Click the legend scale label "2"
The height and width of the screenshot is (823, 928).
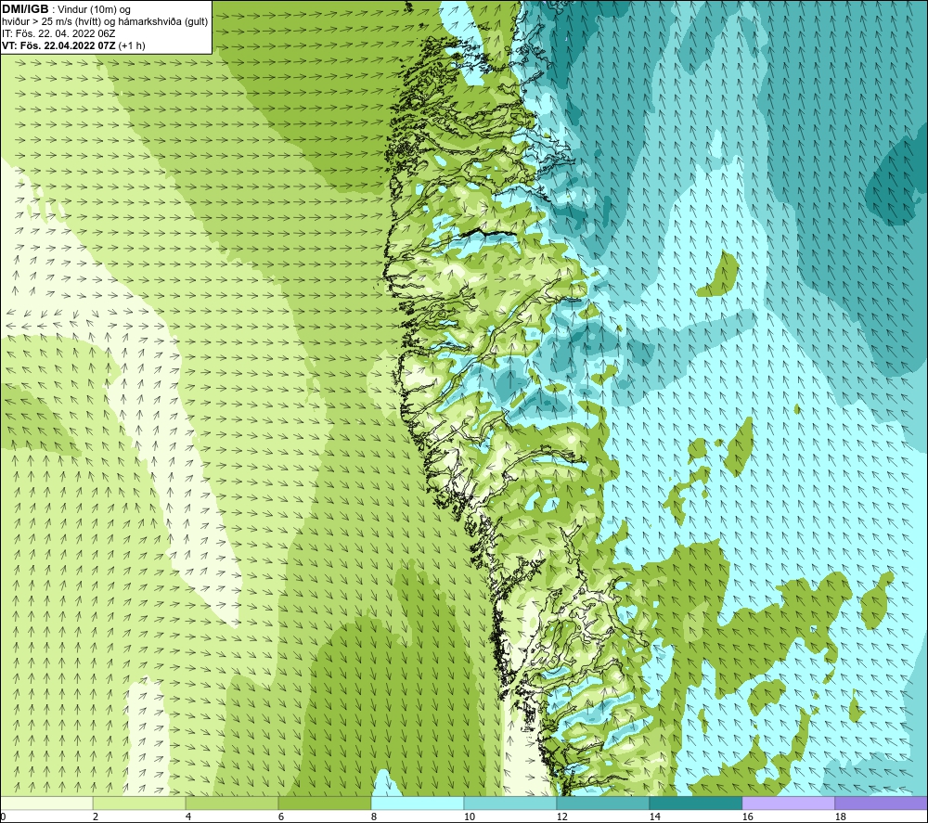tap(96, 817)
